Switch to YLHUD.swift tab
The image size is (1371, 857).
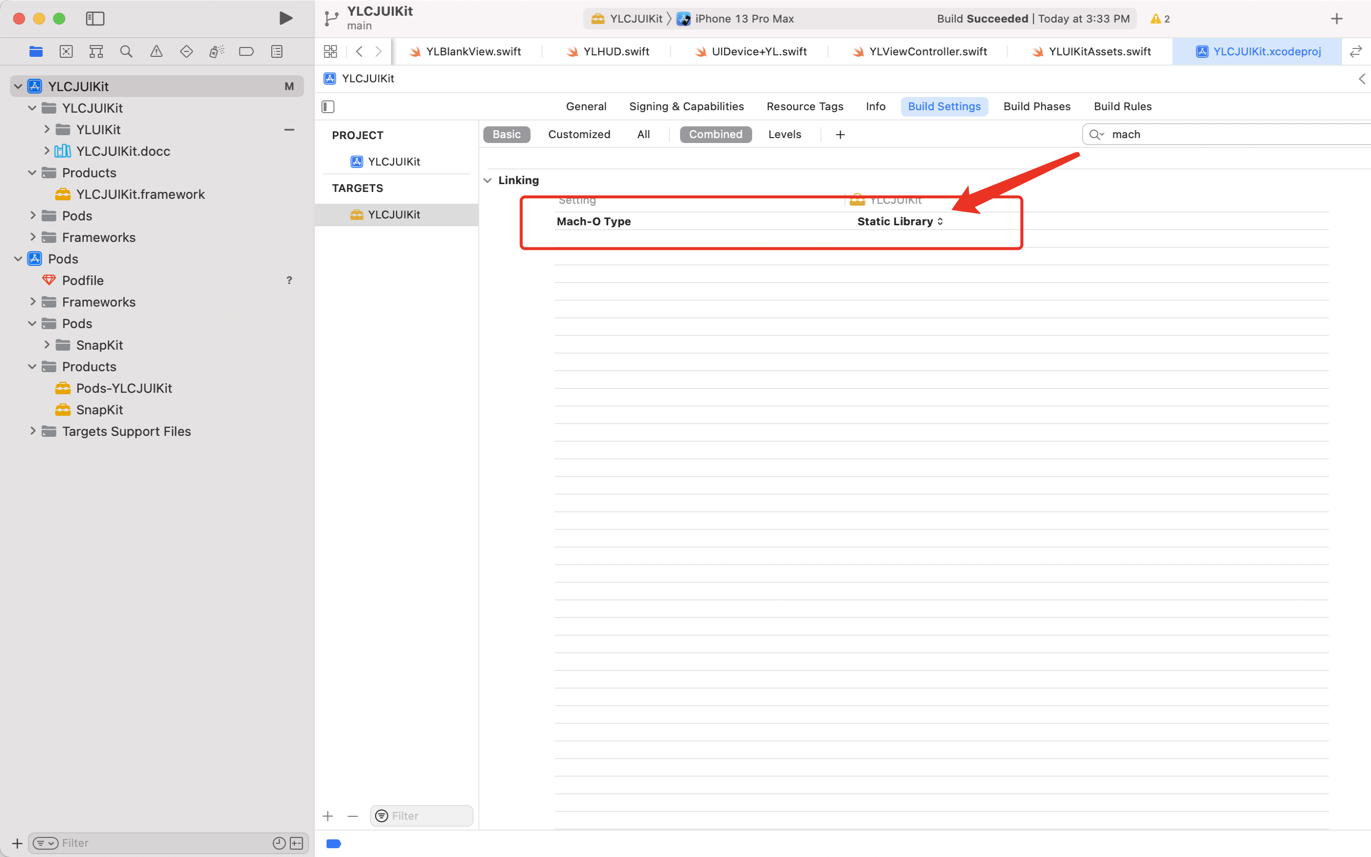[609, 51]
